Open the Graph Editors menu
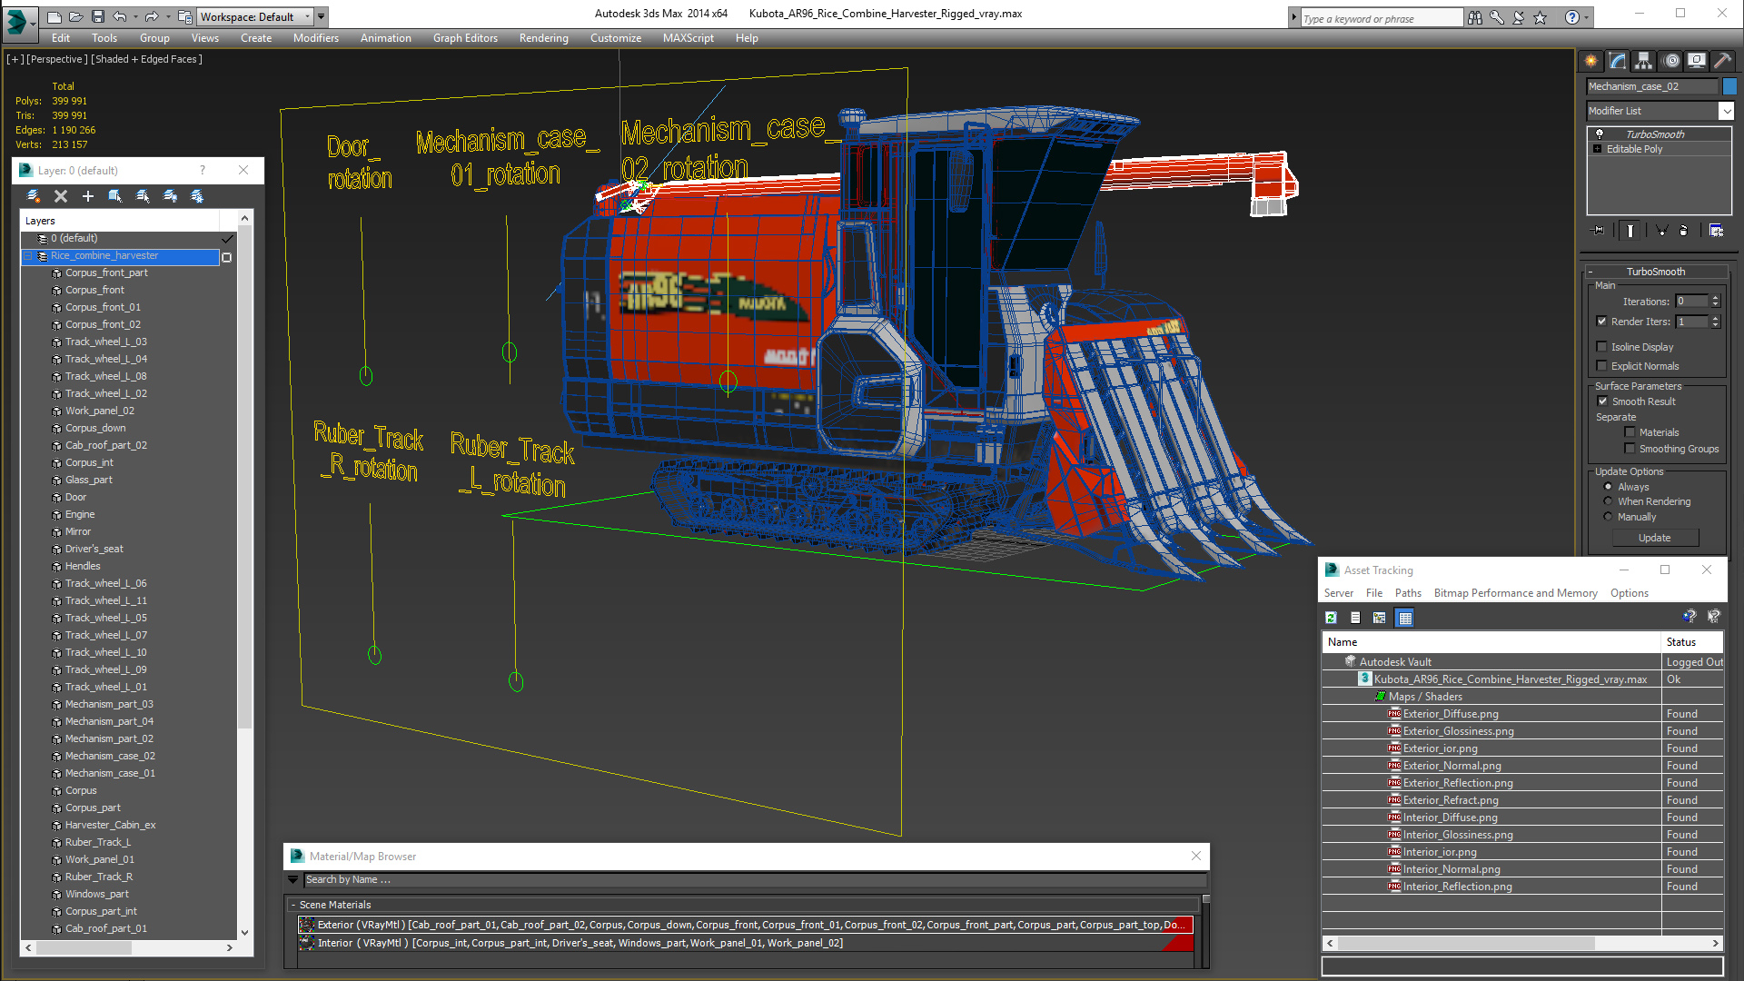Viewport: 1744px width, 981px height. 465,38
